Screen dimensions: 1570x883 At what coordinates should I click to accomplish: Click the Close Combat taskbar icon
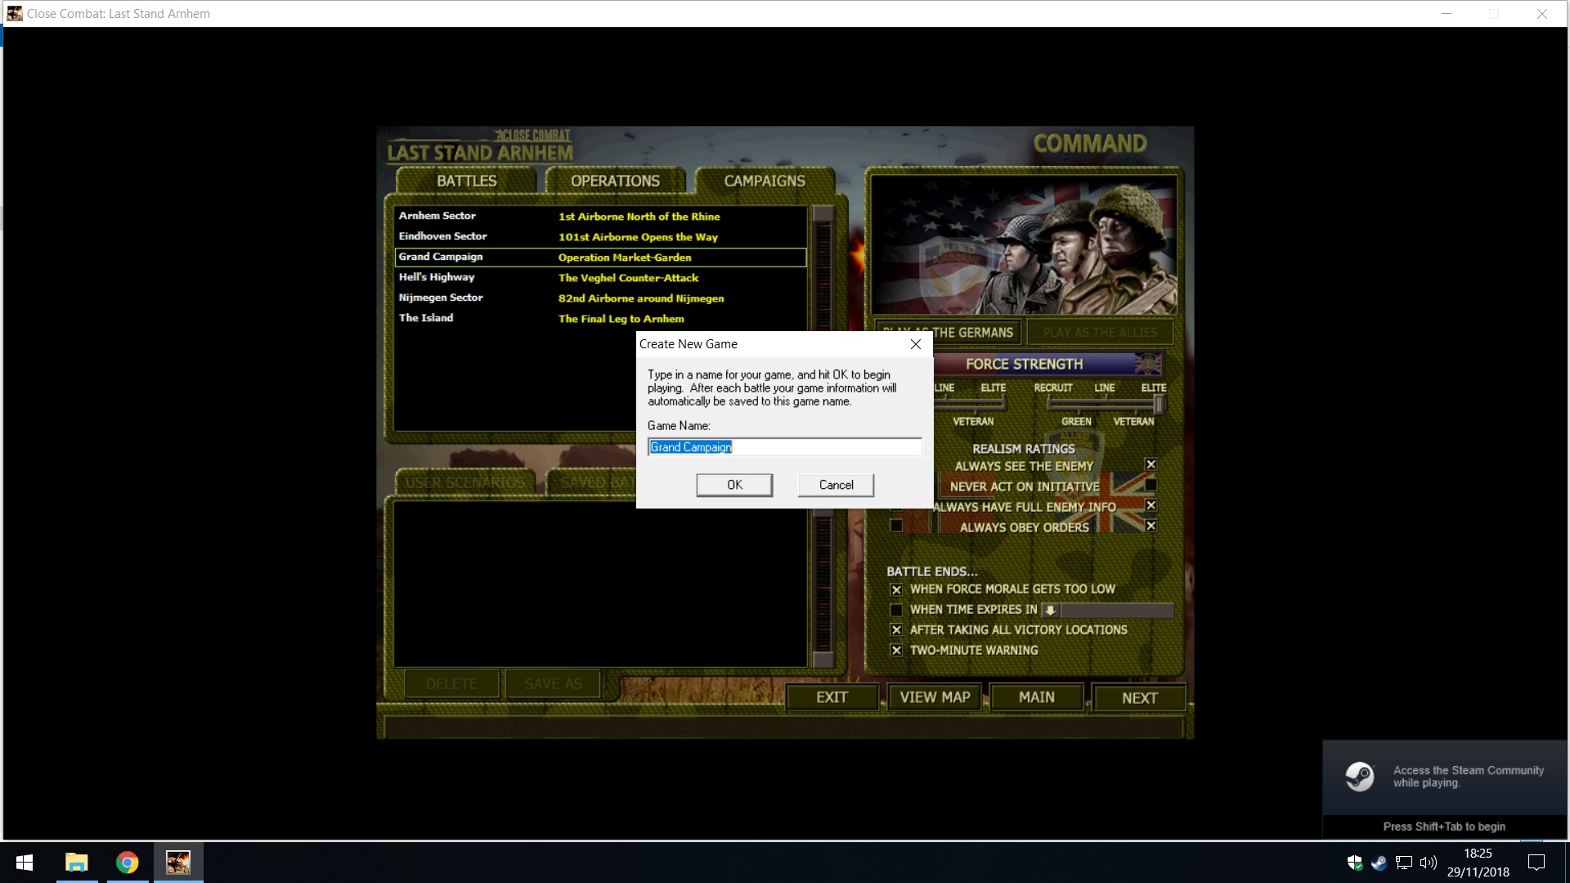click(178, 863)
